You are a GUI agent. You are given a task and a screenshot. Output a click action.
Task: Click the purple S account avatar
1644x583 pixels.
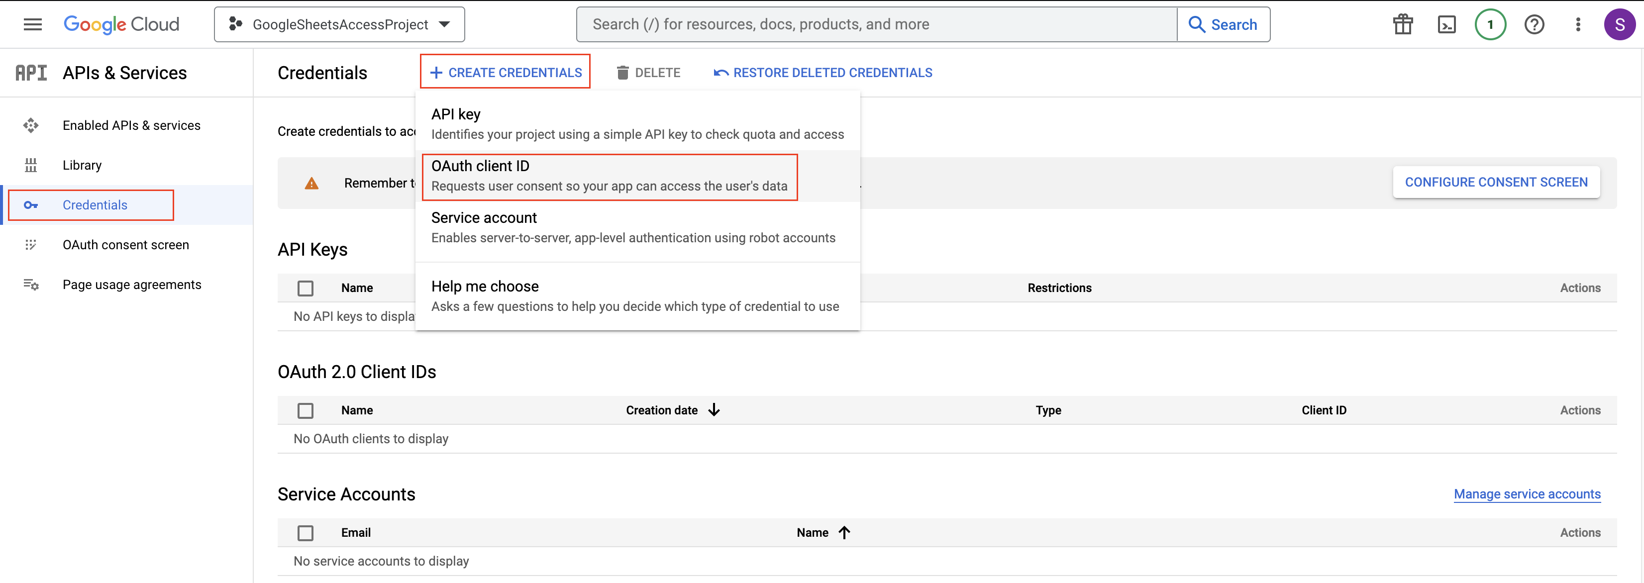point(1619,24)
